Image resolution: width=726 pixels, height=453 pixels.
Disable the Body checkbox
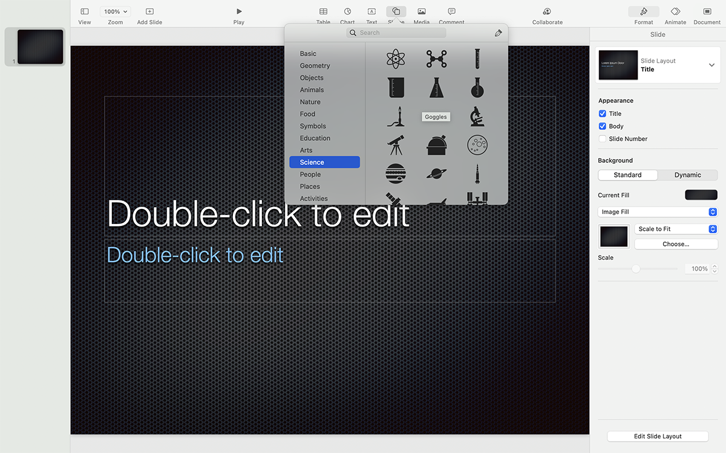pos(603,126)
